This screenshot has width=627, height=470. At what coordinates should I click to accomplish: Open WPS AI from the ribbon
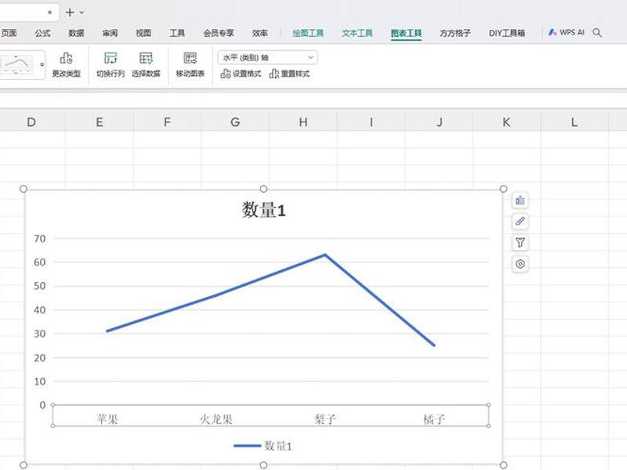(566, 32)
